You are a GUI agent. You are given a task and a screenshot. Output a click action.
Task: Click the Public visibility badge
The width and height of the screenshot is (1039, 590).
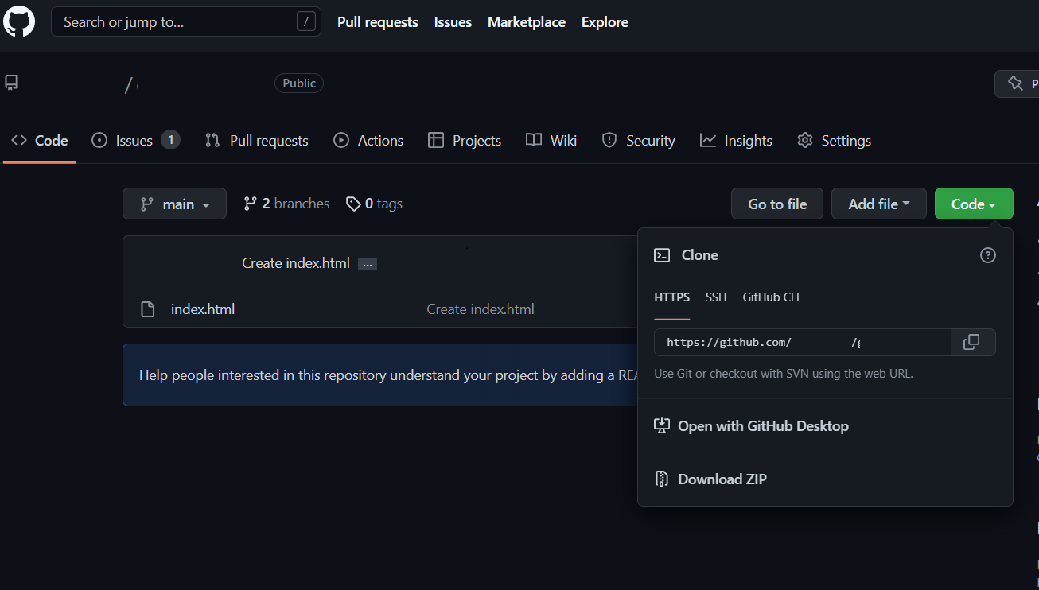299,83
